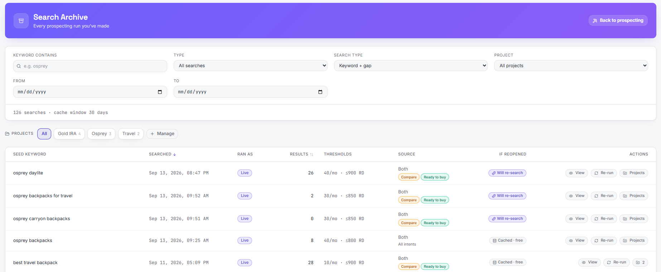Click Cached · free badge for osprey backpacks
The width and height of the screenshot is (661, 272).
508,241
